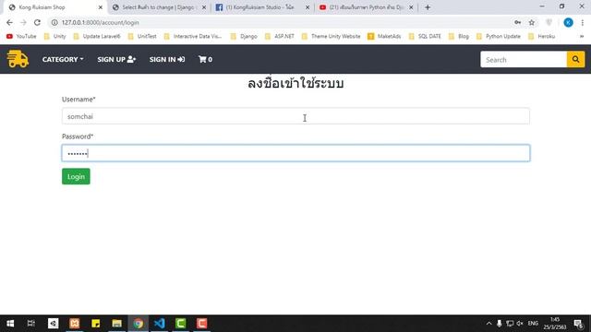Open File Explorer from the taskbar
Image resolution: width=591 pixels, height=332 pixels.
tap(117, 324)
